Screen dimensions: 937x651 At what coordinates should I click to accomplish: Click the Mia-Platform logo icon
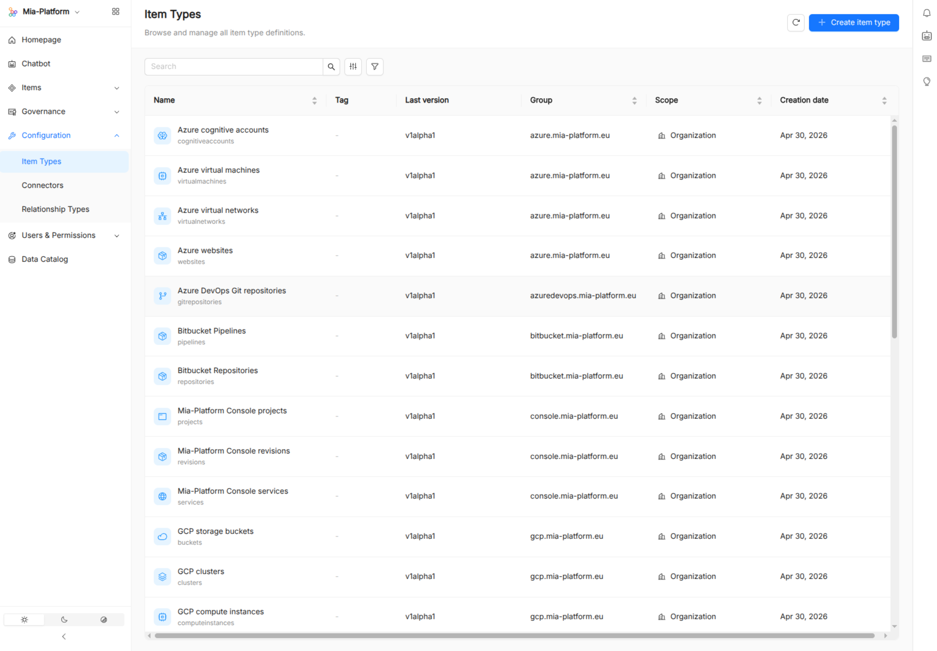coord(13,12)
